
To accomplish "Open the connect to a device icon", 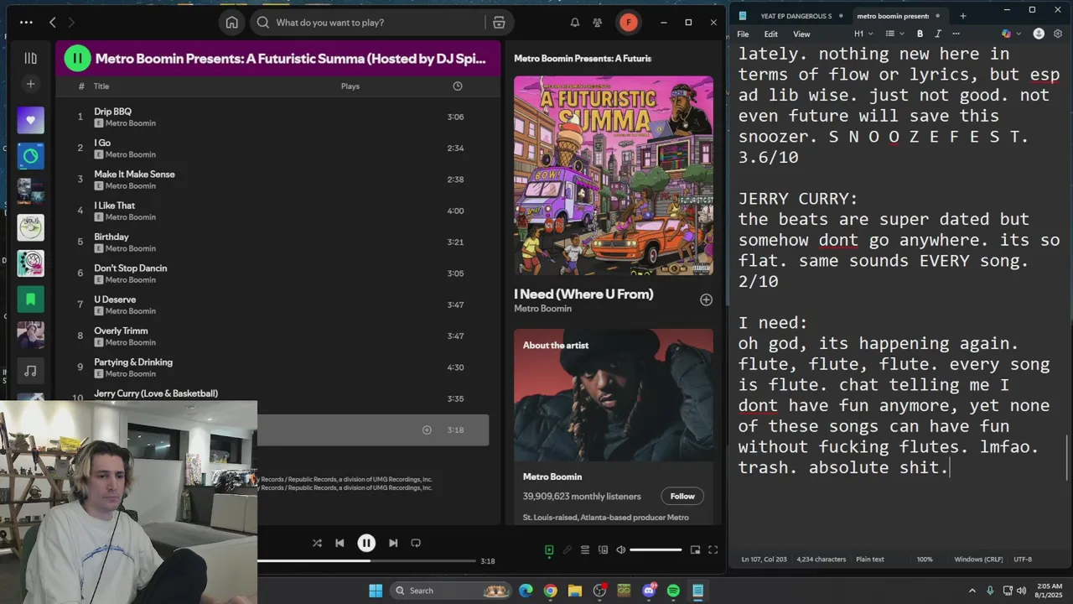I will (x=603, y=550).
